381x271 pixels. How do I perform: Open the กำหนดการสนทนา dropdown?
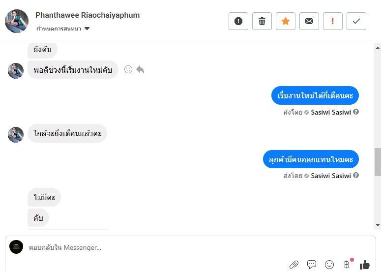63,29
